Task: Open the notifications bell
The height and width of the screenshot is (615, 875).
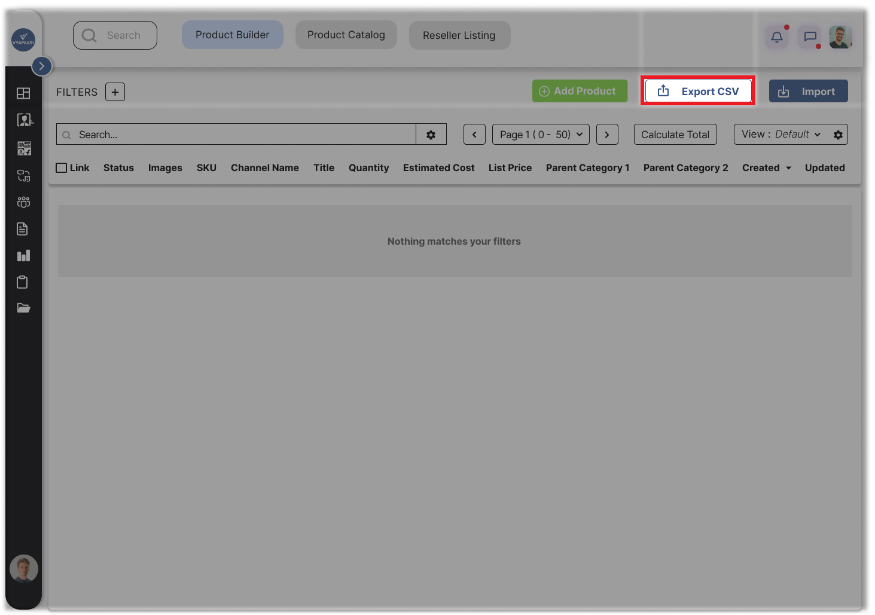Action: [777, 37]
